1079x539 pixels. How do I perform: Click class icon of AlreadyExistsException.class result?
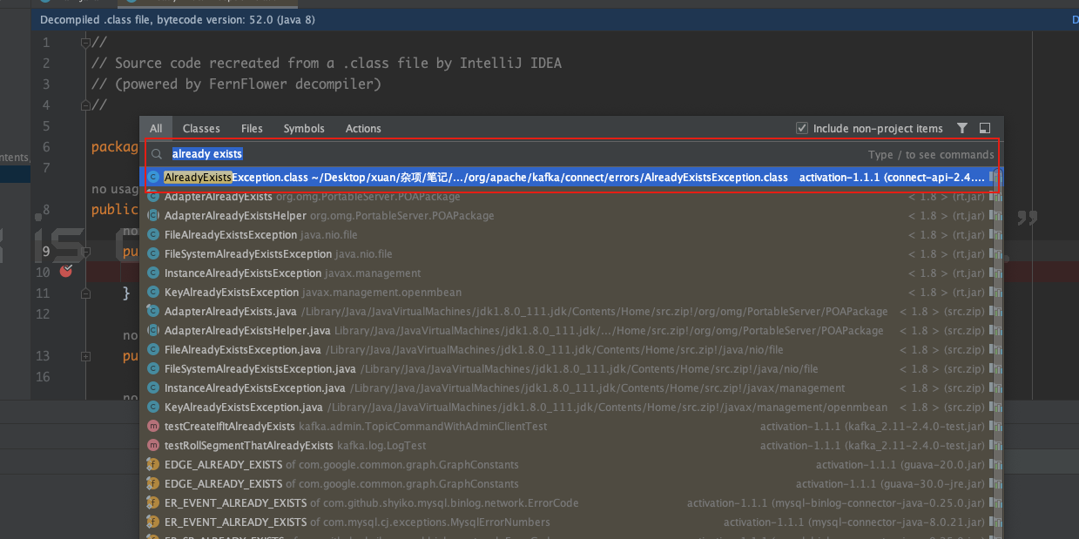pyautogui.click(x=153, y=177)
